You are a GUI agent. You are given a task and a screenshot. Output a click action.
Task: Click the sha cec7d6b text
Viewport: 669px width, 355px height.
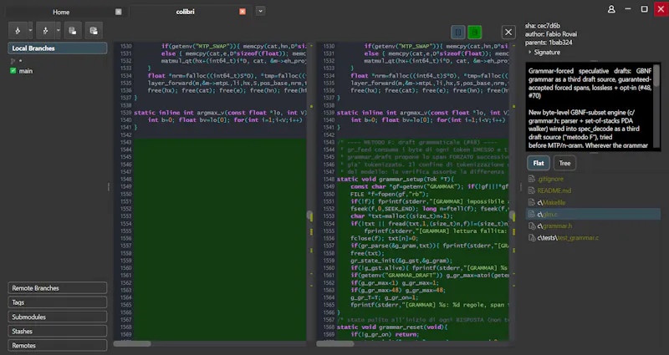point(542,26)
